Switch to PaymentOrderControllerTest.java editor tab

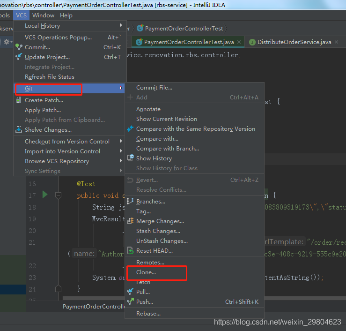[x=189, y=42]
